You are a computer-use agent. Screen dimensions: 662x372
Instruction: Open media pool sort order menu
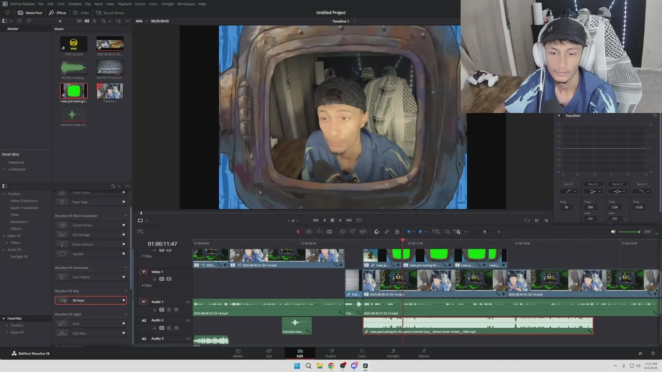pyautogui.click(x=118, y=21)
